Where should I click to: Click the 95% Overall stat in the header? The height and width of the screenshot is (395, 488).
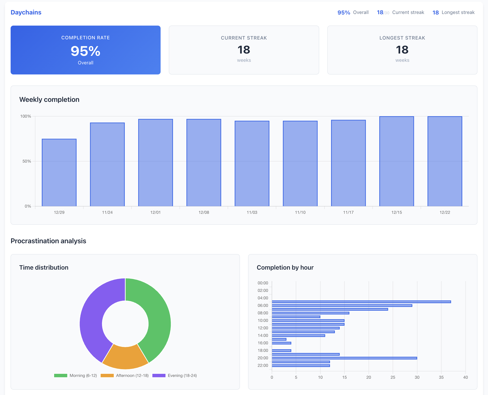tap(353, 12)
